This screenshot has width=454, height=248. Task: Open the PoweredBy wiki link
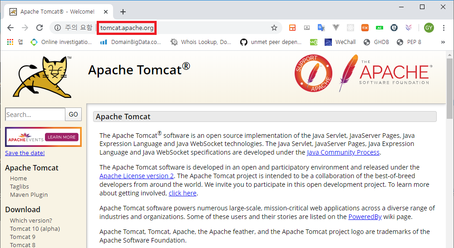[x=365, y=217]
